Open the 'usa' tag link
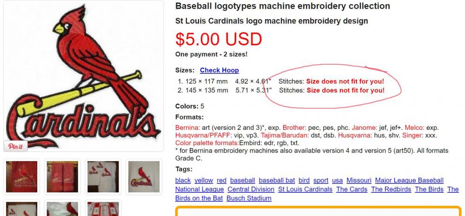This screenshot has height=216, width=465. pyautogui.click(x=338, y=180)
